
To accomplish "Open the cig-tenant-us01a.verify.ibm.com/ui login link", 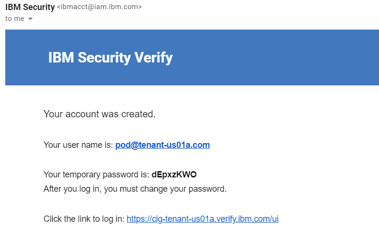I will click(203, 219).
